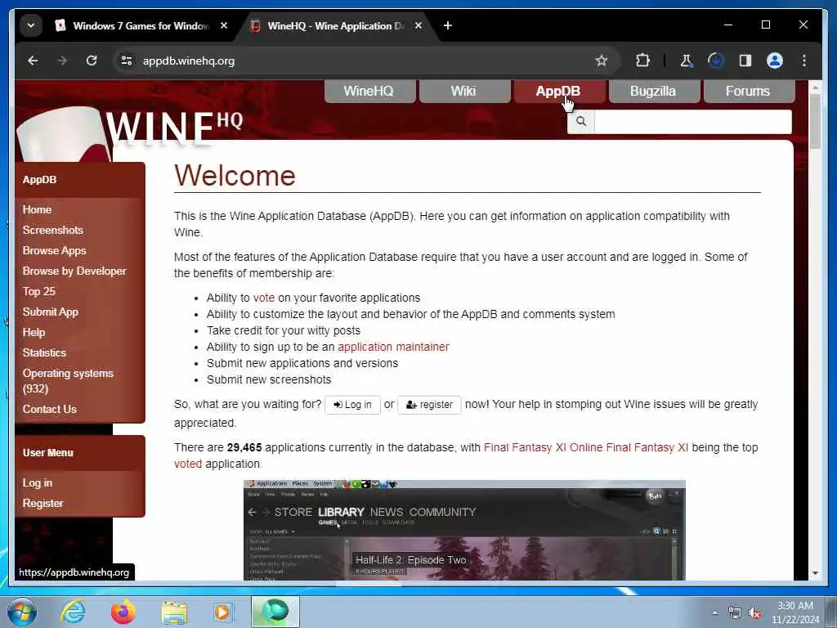Launch Internet Explorer from taskbar
The image size is (837, 628).
point(73,612)
